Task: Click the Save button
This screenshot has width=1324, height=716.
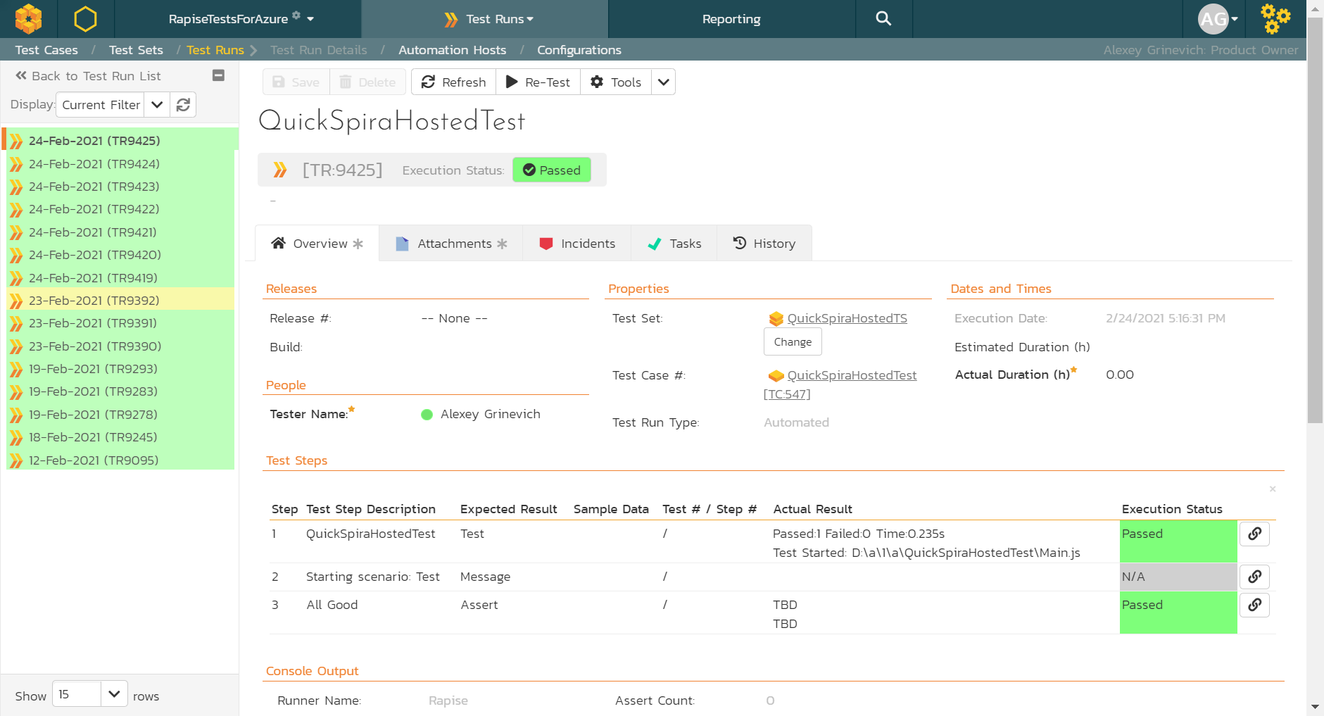Action: 296,82
